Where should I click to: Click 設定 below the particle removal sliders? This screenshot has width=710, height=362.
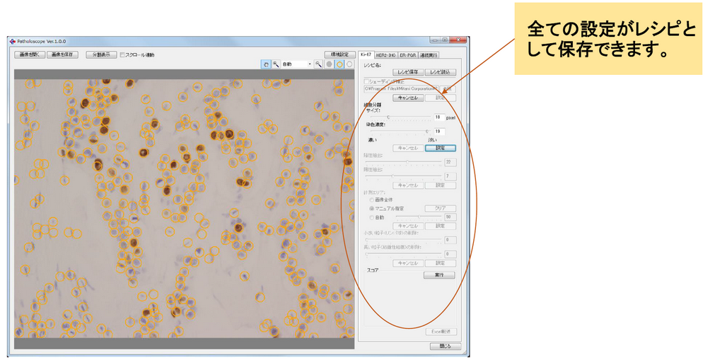point(441,263)
